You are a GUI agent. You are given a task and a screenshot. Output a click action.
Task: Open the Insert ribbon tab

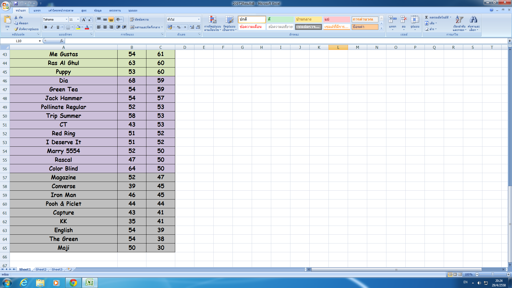37,10
